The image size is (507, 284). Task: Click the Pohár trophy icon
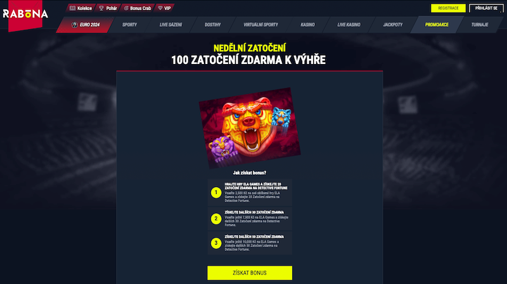(101, 8)
